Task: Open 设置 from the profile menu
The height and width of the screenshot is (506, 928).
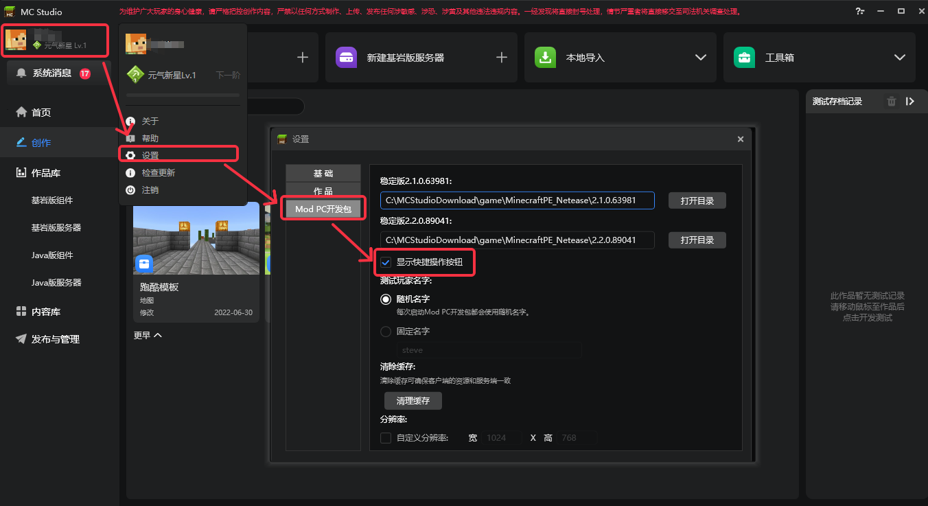Action: tap(150, 156)
